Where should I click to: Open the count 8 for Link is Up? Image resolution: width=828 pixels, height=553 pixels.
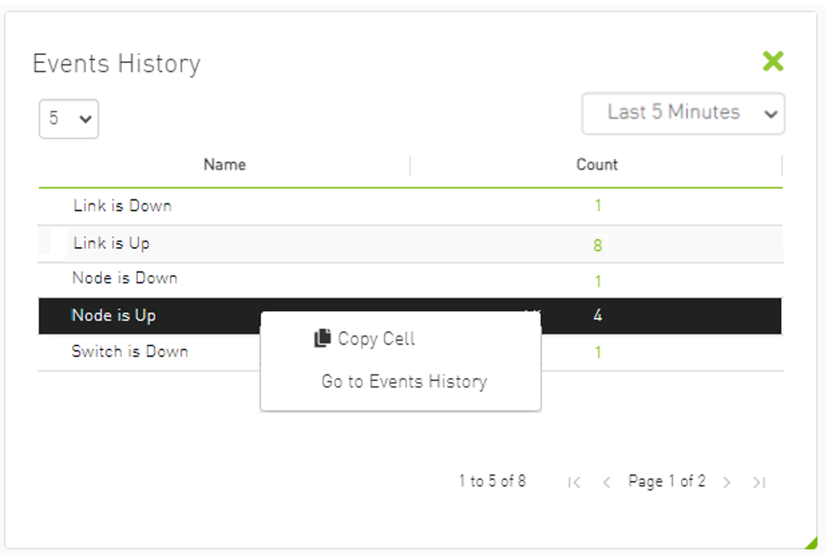click(597, 244)
